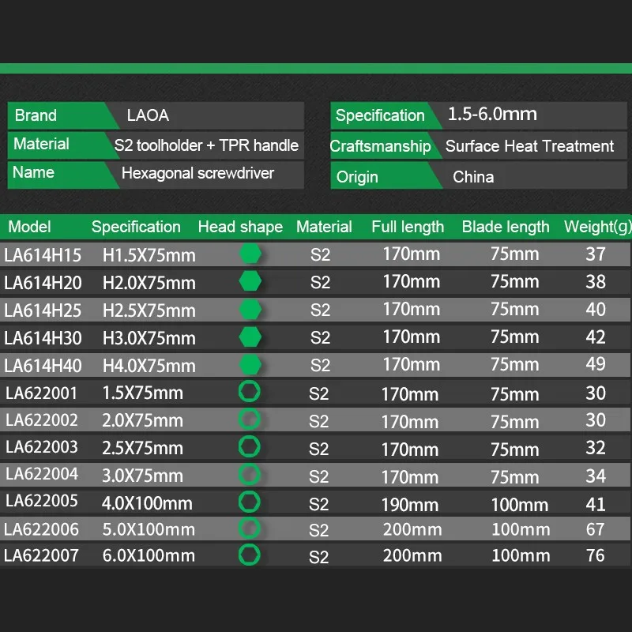This screenshot has height=632, width=632.
Task: Click 'Surface Heat Treatment' text
Action: point(529,146)
